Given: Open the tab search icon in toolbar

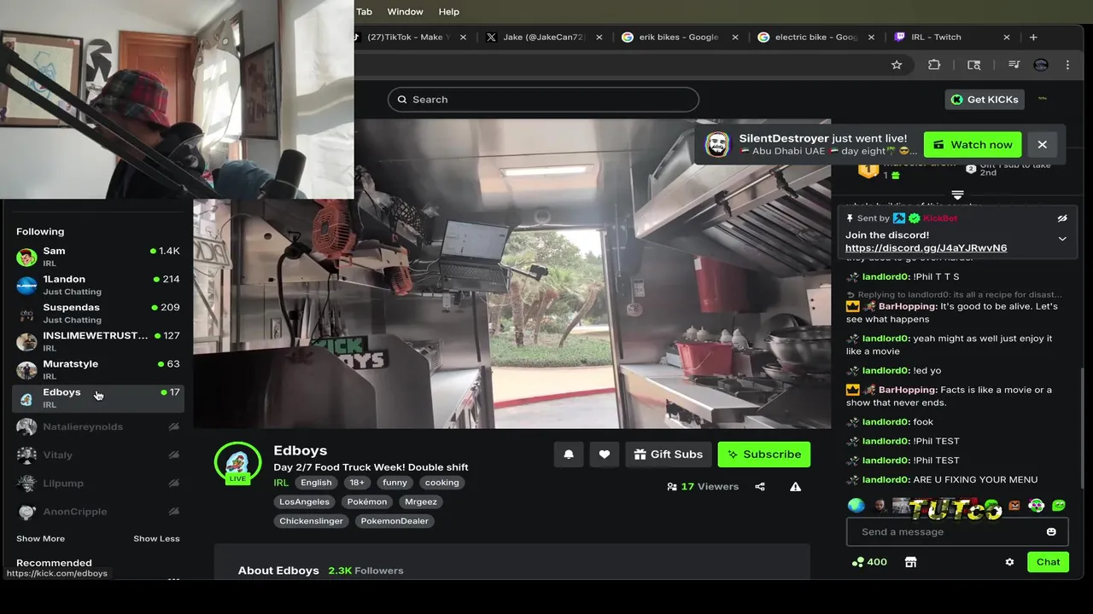Looking at the screenshot, I should click(973, 65).
